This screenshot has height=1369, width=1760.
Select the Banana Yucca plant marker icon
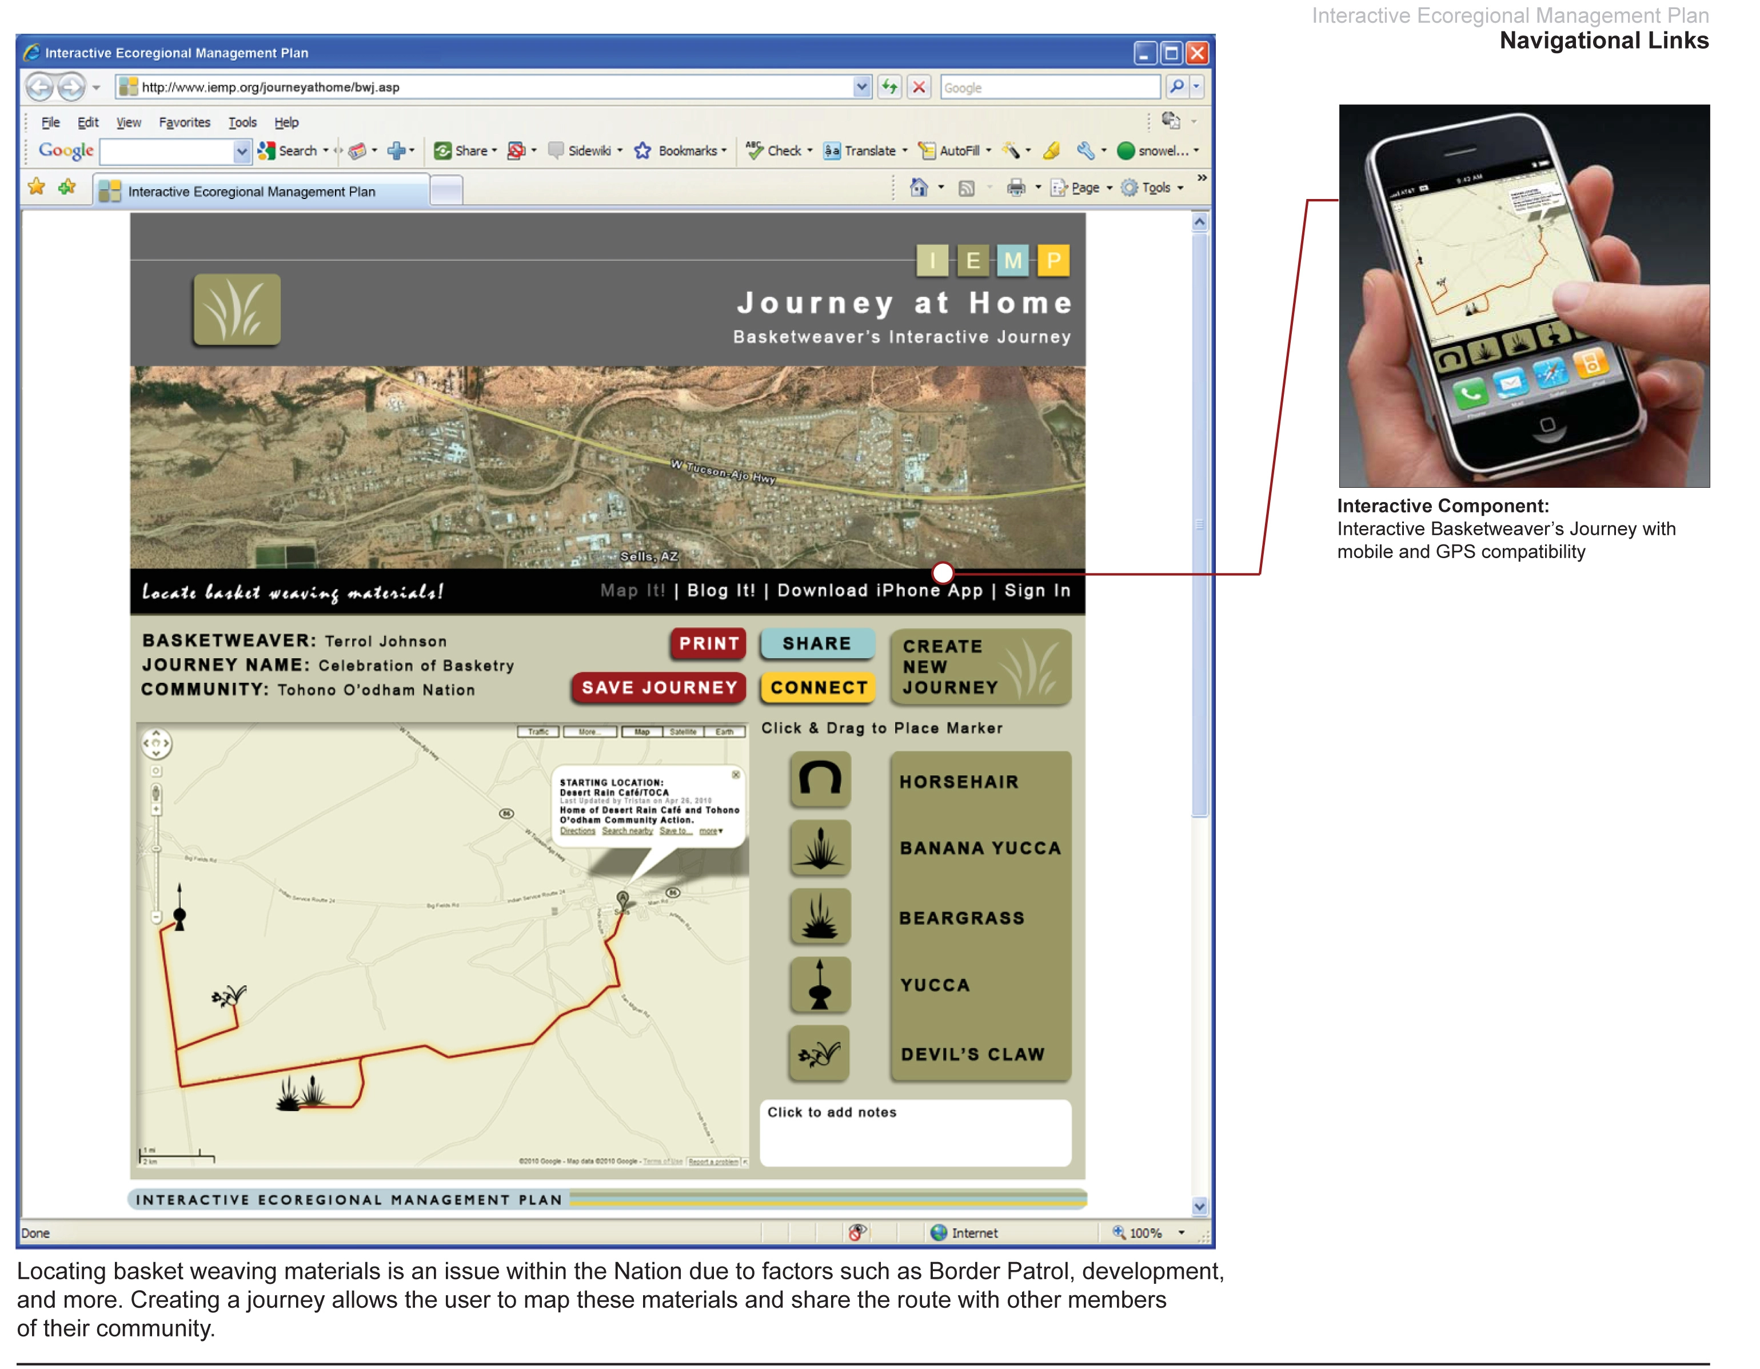820,847
